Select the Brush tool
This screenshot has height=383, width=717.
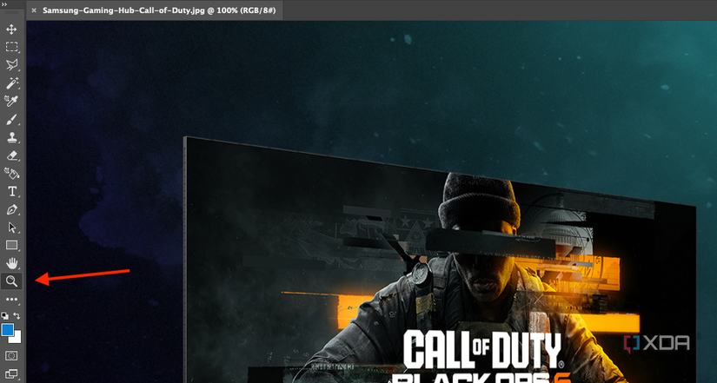tap(11, 119)
